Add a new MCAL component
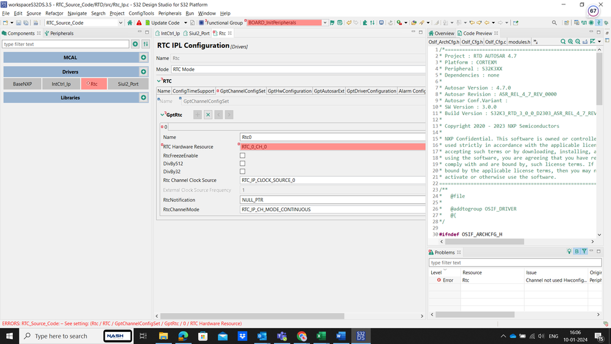The image size is (611, 344). coord(144,58)
